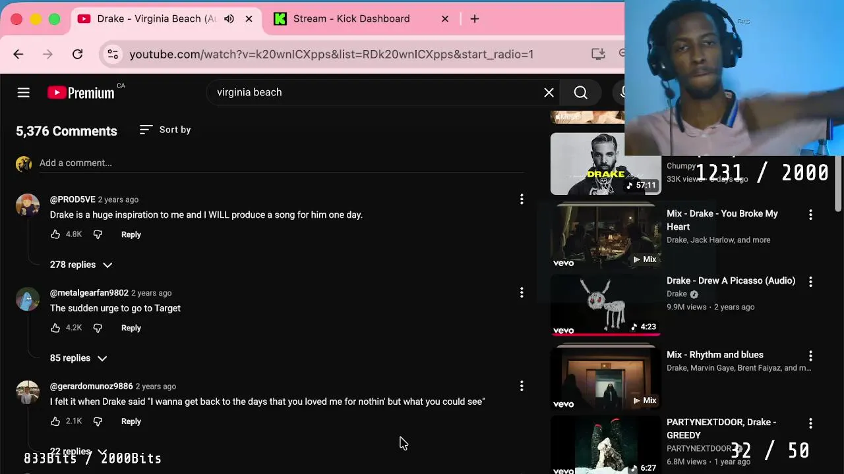The width and height of the screenshot is (844, 474).
Task: Click 'The sudden urge to go to Target' text
Action: click(115, 308)
